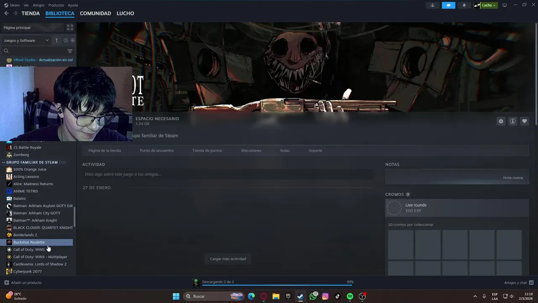Toggle the sort order up-arrow button
The width and height of the screenshot is (538, 303).
tap(57, 40)
